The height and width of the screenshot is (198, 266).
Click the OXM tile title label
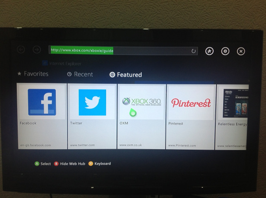[x=124, y=123]
